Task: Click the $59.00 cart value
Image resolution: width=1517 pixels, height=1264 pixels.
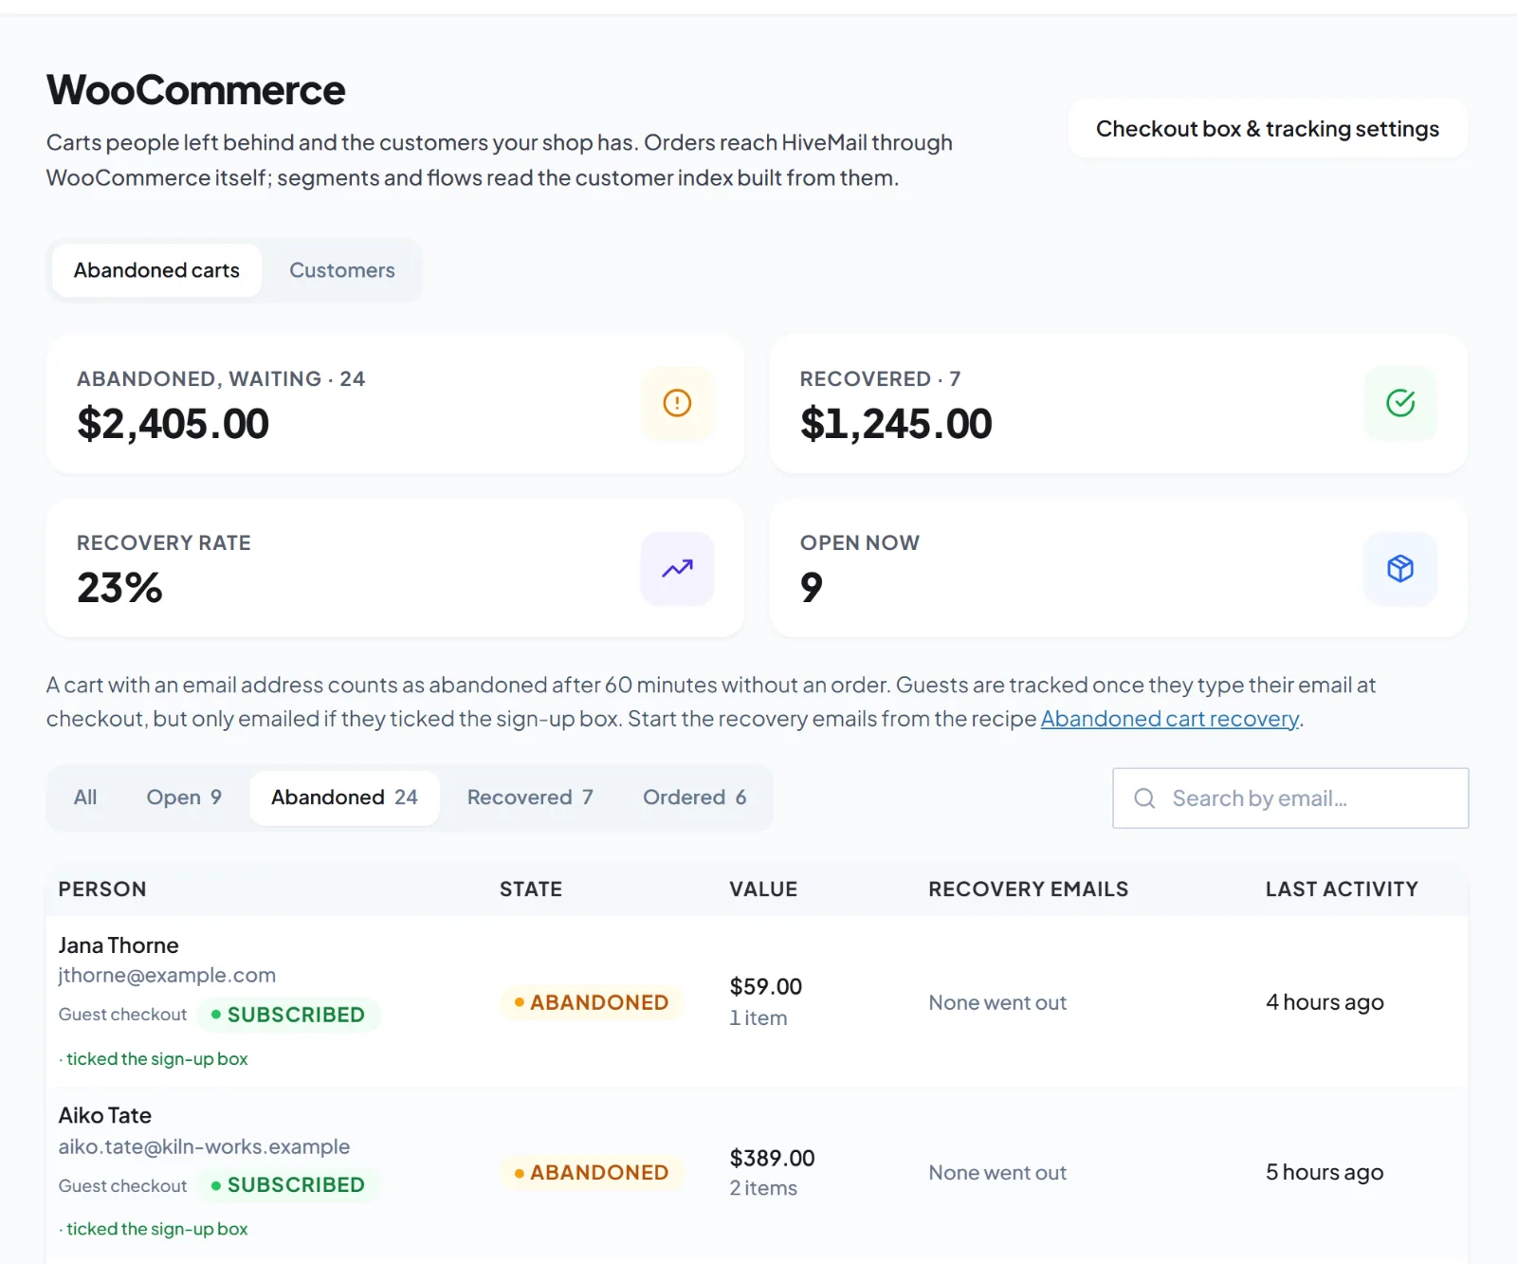Action: [766, 986]
